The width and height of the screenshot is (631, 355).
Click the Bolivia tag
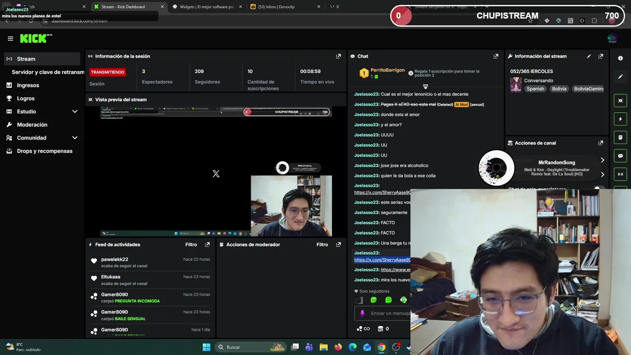[559, 89]
